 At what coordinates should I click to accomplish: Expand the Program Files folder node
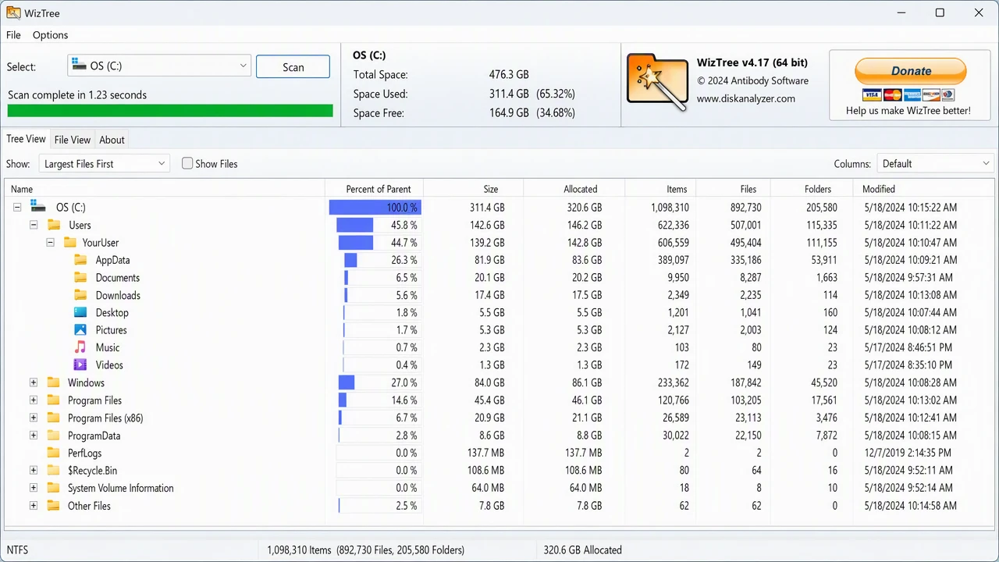click(x=34, y=400)
